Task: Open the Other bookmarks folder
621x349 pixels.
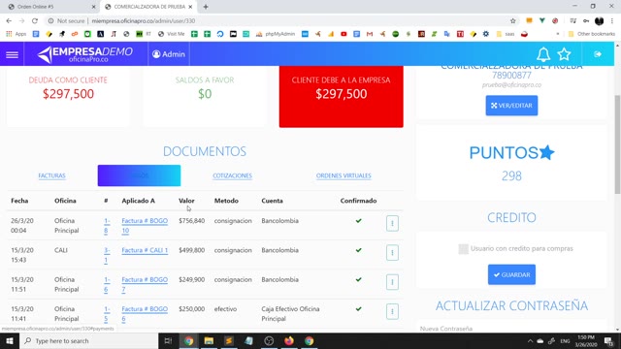Action: pos(592,34)
